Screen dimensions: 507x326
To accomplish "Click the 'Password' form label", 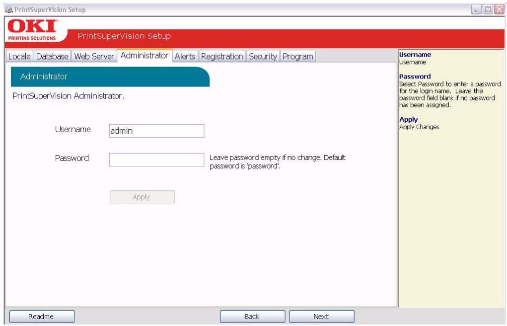I will [72, 158].
